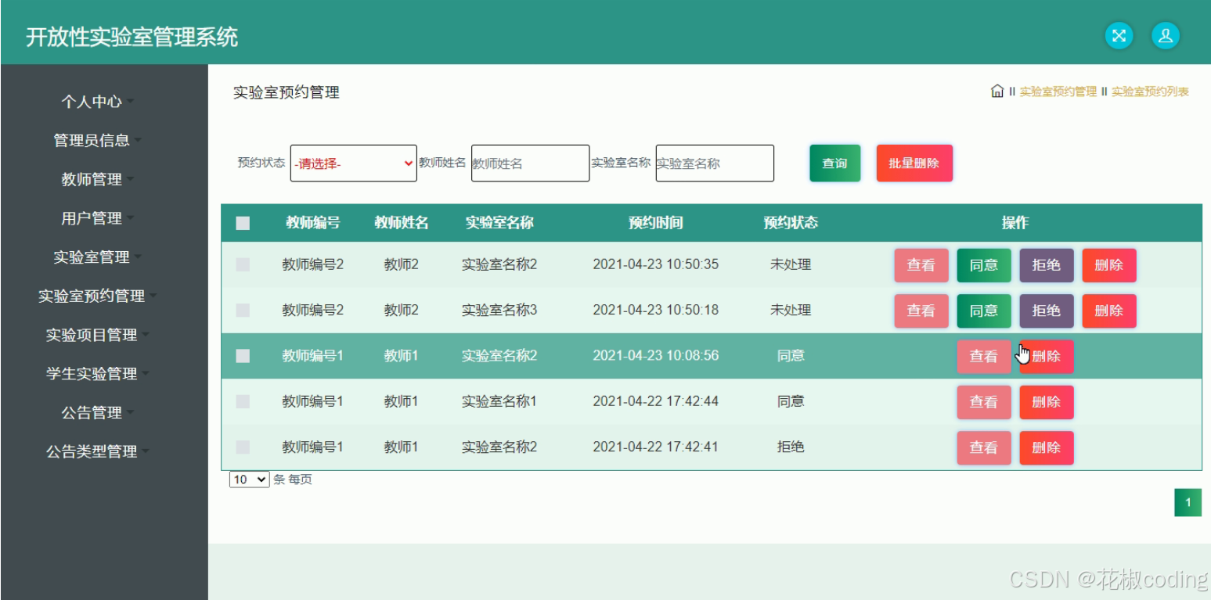Screen dimensions: 1211x600
Task: Check the row dated 2021-04-22 17:42:44
Action: point(243,401)
